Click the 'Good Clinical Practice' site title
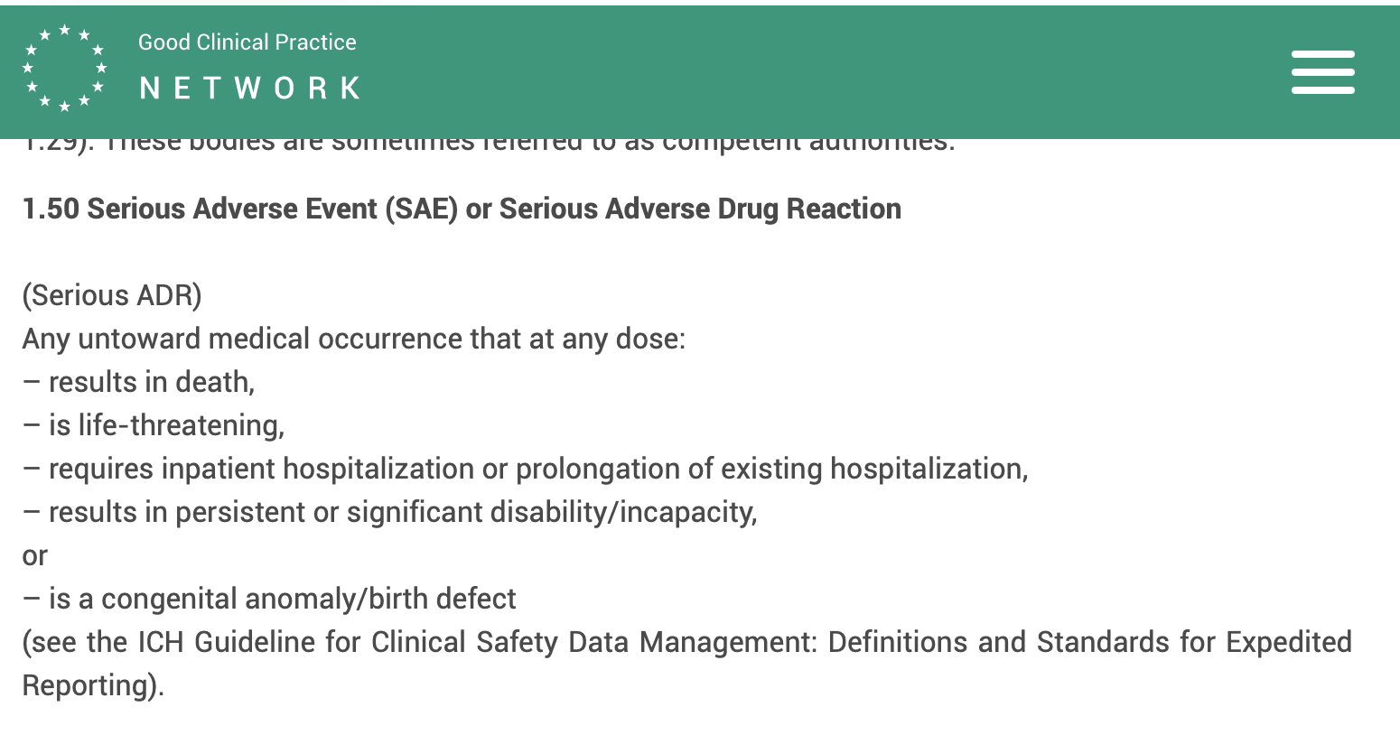The width and height of the screenshot is (1400, 735). pos(247,42)
